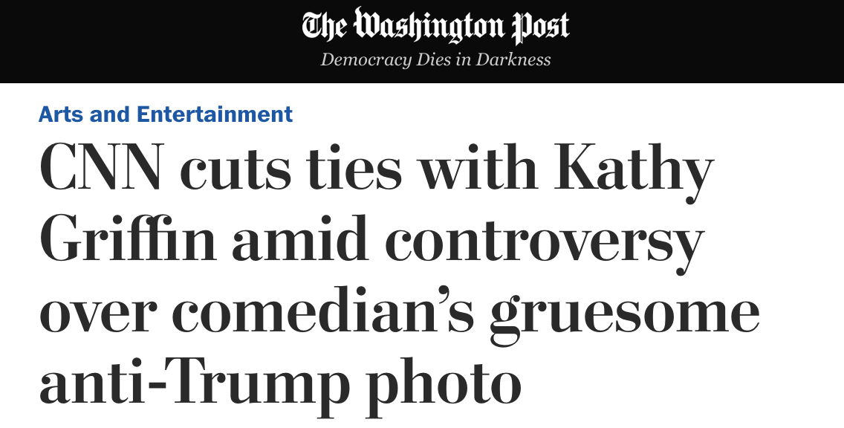844x428 pixels.
Task: Select the word controversy in the headline
Action: 545,241
